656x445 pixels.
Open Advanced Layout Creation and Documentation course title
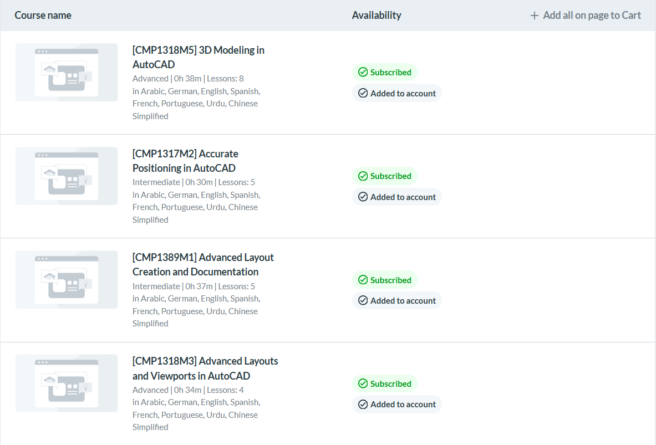[x=203, y=265]
